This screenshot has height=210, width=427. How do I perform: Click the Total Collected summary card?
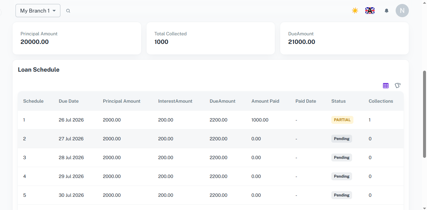(211, 38)
